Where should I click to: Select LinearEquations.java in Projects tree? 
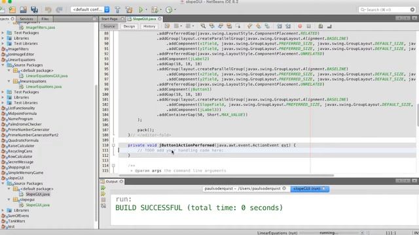(44, 87)
